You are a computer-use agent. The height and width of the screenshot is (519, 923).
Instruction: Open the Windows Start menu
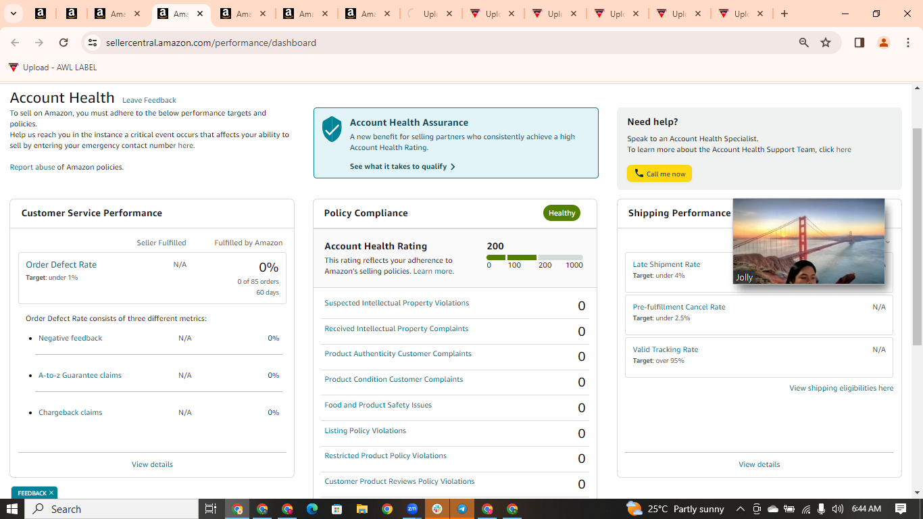tap(12, 509)
